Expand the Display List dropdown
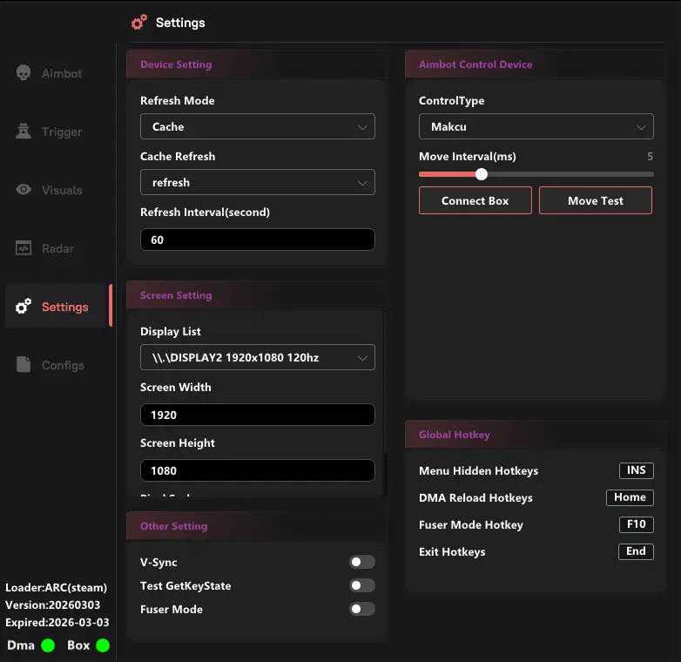The width and height of the screenshot is (681, 662). pos(257,357)
